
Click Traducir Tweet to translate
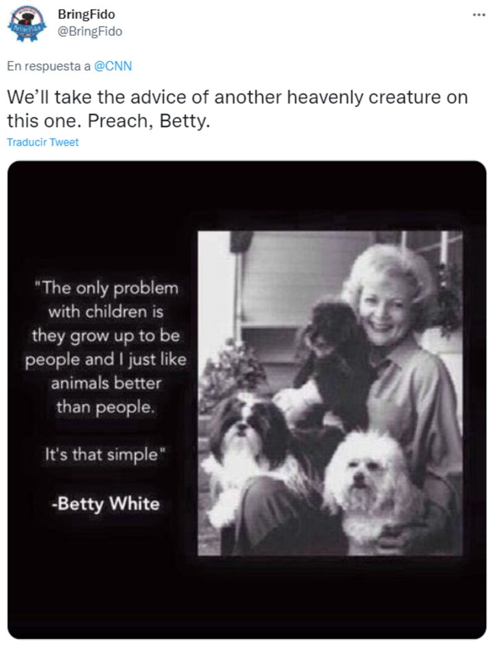(43, 142)
